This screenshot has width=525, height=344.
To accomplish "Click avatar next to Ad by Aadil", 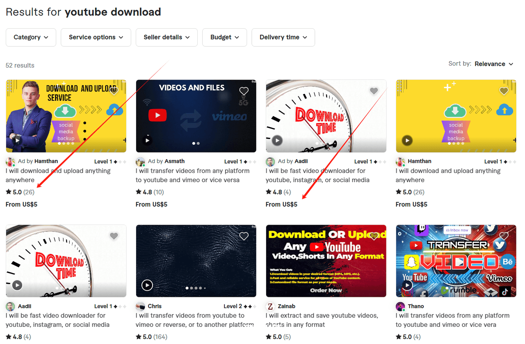I will click(270, 162).
